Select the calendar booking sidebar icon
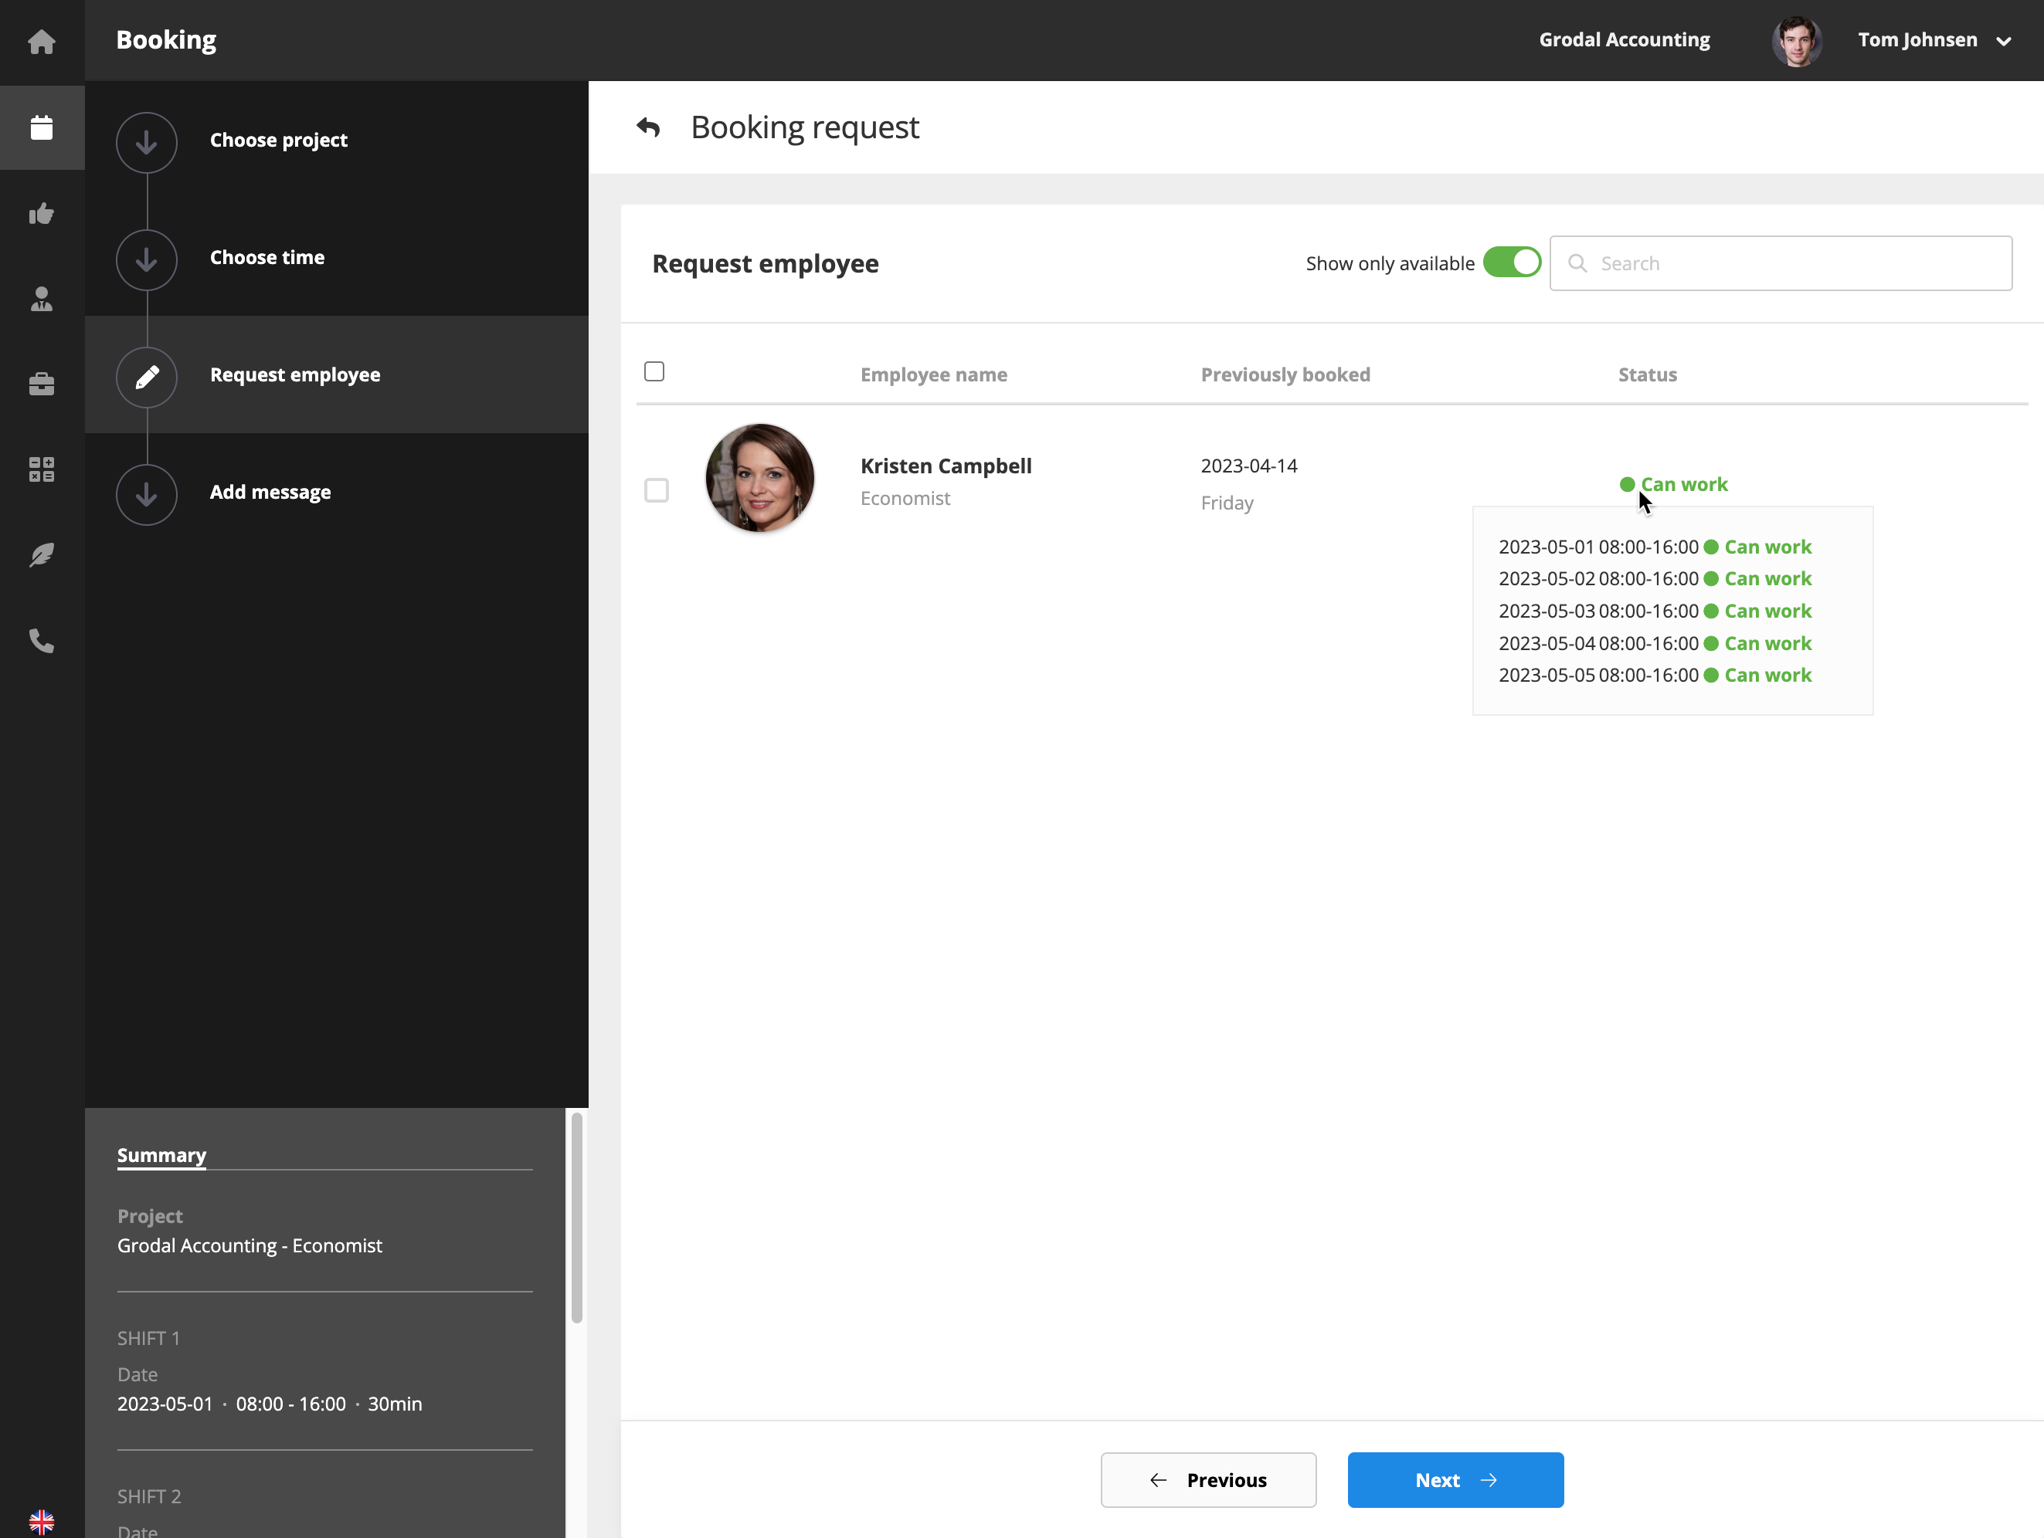This screenshot has height=1538, width=2044. click(x=42, y=127)
